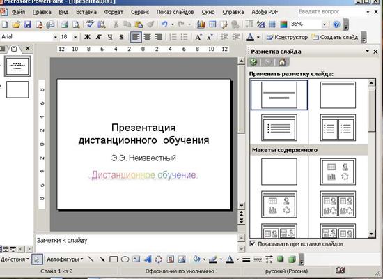Image resolution: width=383 pixels, height=279 pixels.
Task: Open the Показ слайдов menu
Action: pos(175,12)
